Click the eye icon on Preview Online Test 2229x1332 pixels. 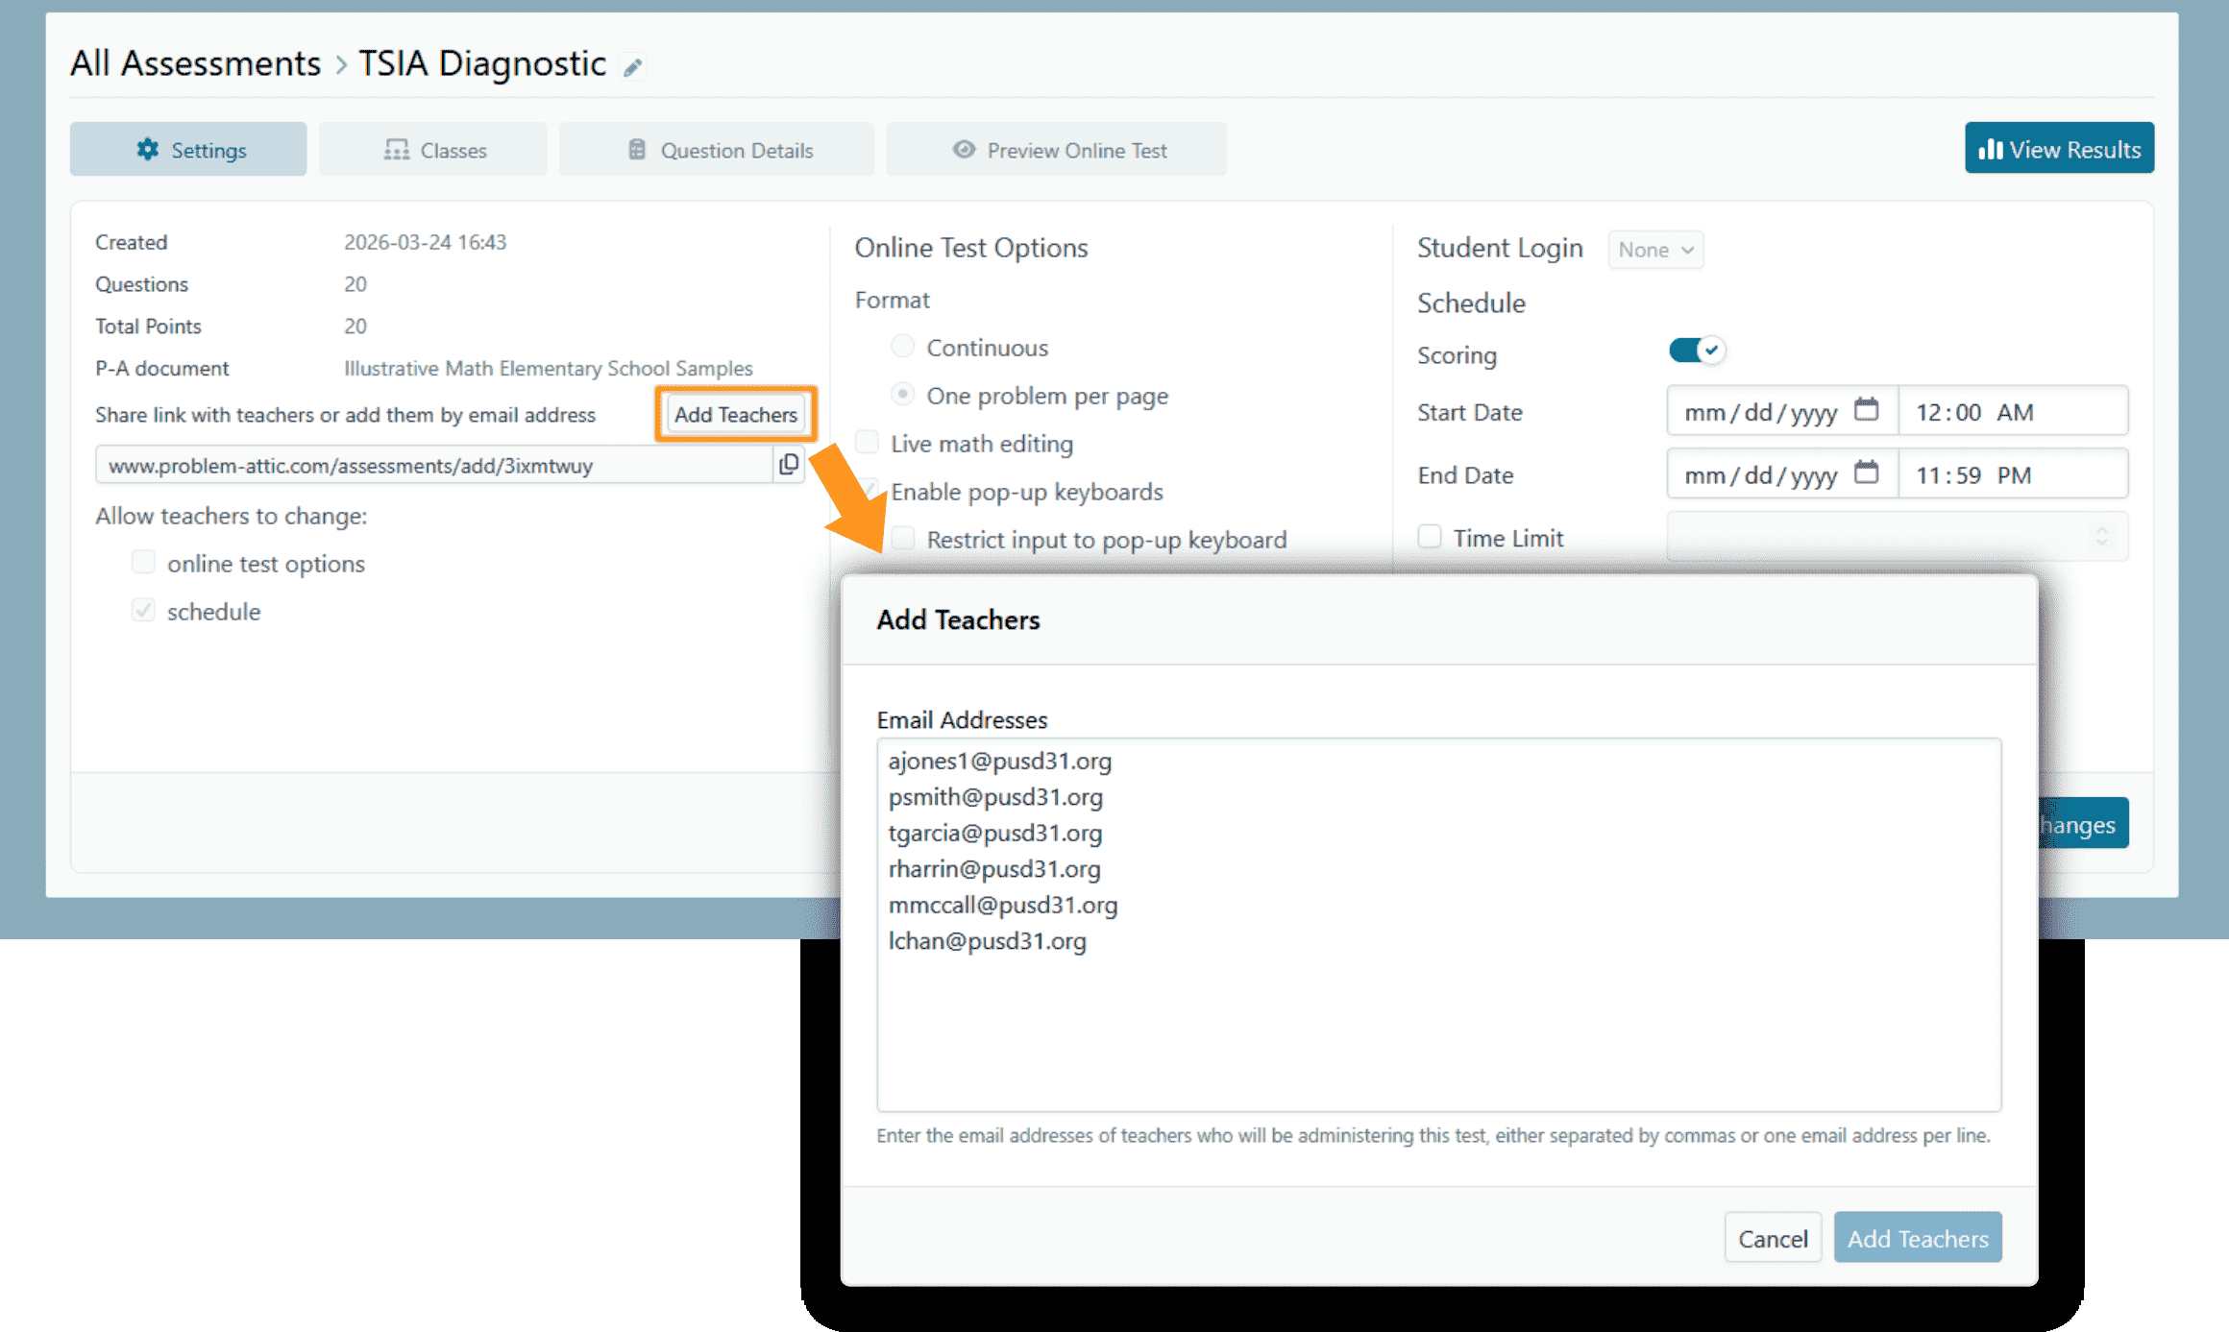pyautogui.click(x=964, y=150)
